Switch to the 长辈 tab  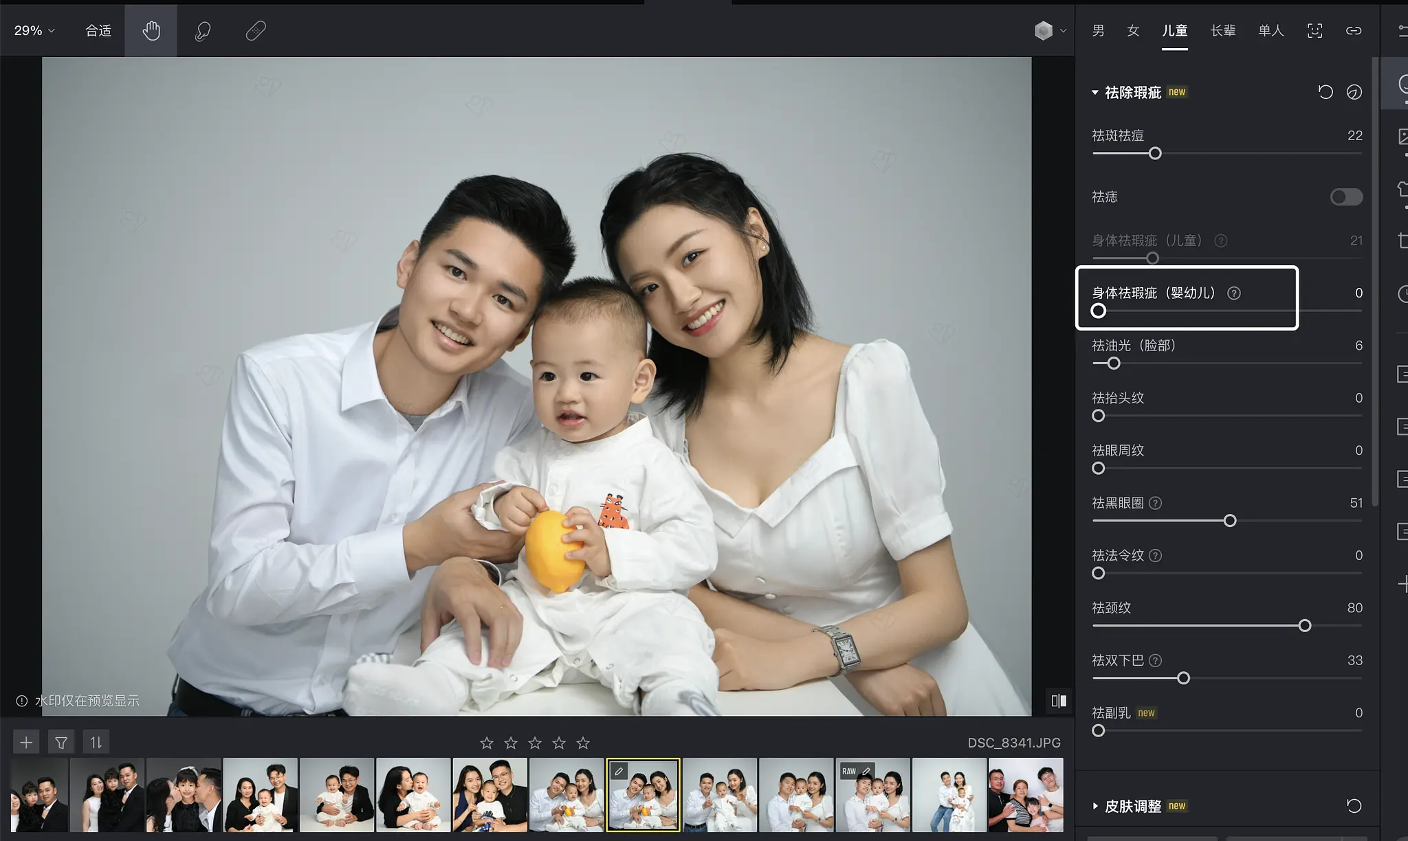point(1222,30)
